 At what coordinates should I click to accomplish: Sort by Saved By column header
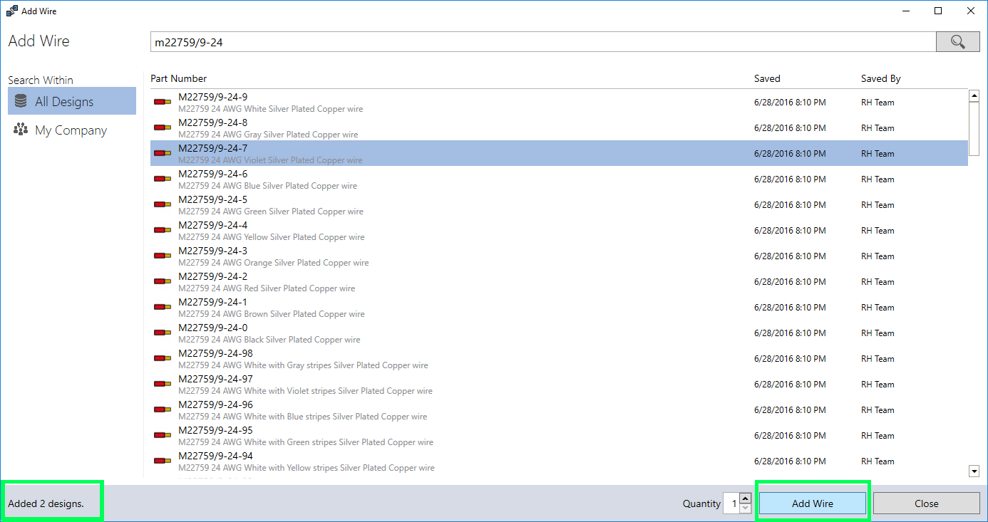coord(881,78)
